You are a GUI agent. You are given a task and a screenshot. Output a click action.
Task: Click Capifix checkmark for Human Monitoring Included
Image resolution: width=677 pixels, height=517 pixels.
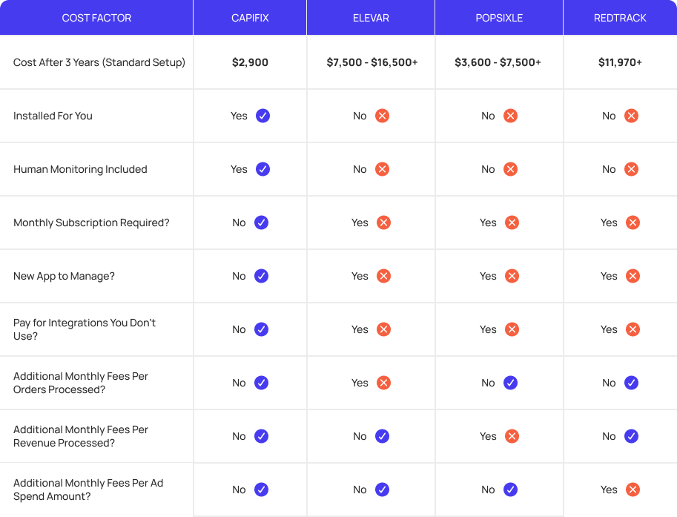pos(263,169)
